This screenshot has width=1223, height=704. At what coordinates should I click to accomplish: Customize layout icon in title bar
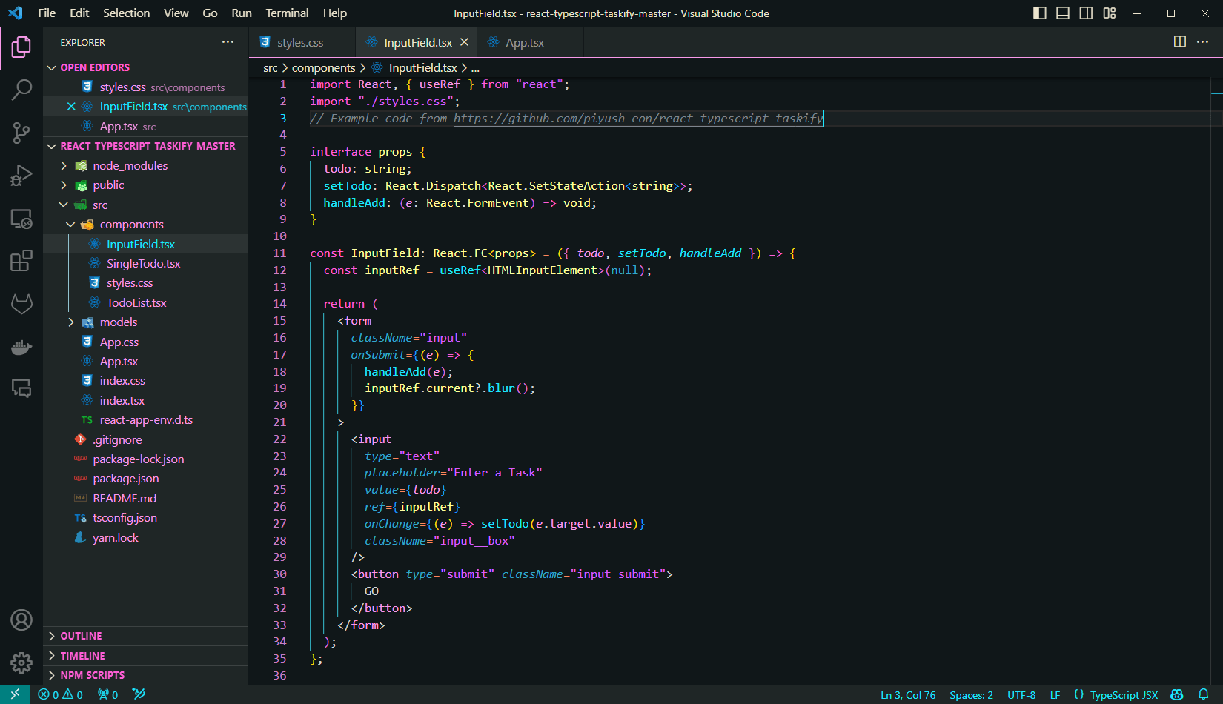click(x=1110, y=13)
